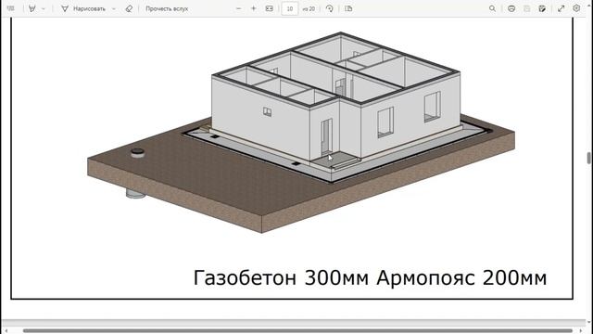Screen dimensions: 593x334
Task: Expand the highlight tool color options
Action: [x=44, y=8]
